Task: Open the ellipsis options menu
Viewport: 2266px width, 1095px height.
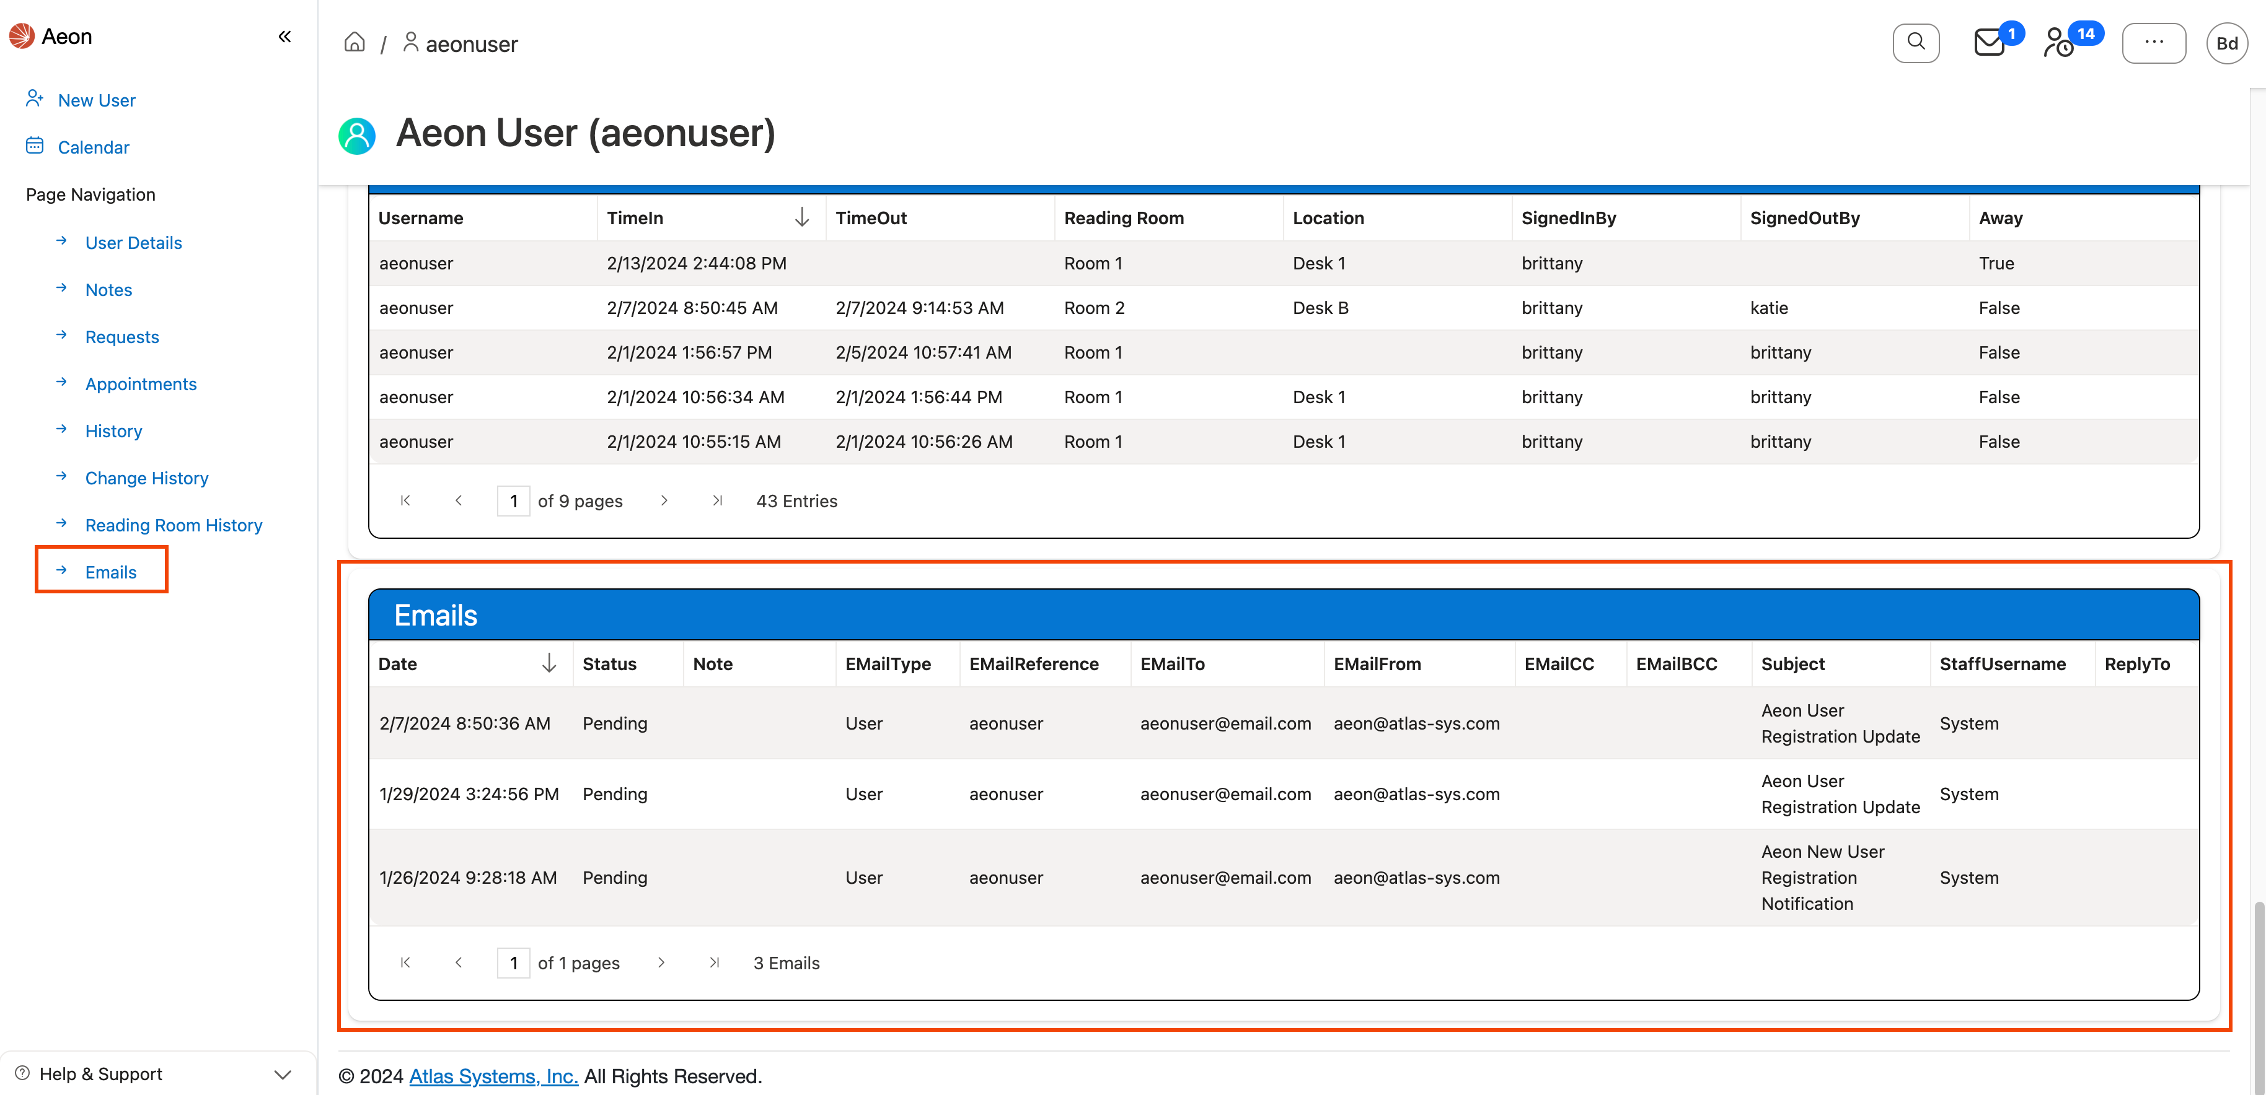Action: tap(2154, 42)
